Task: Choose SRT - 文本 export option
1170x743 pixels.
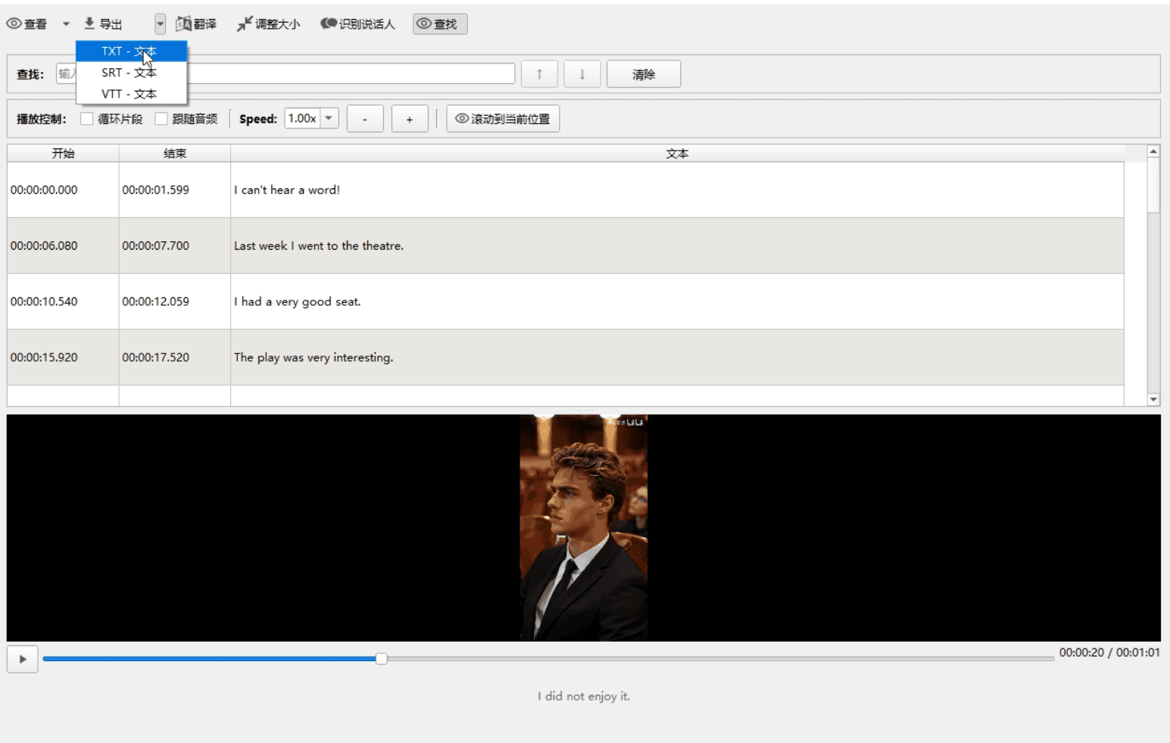Action: [131, 73]
